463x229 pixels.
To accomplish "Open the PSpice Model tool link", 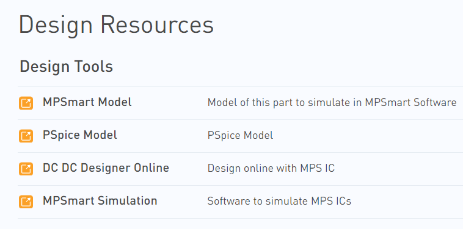I will click(80, 135).
